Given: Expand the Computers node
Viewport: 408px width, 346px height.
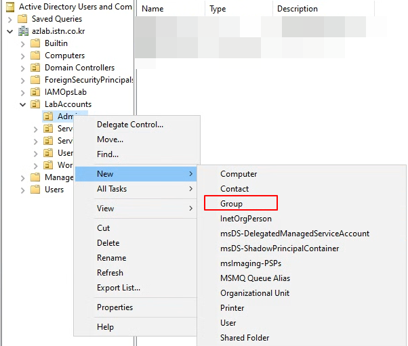Looking at the screenshot, I should [22, 56].
